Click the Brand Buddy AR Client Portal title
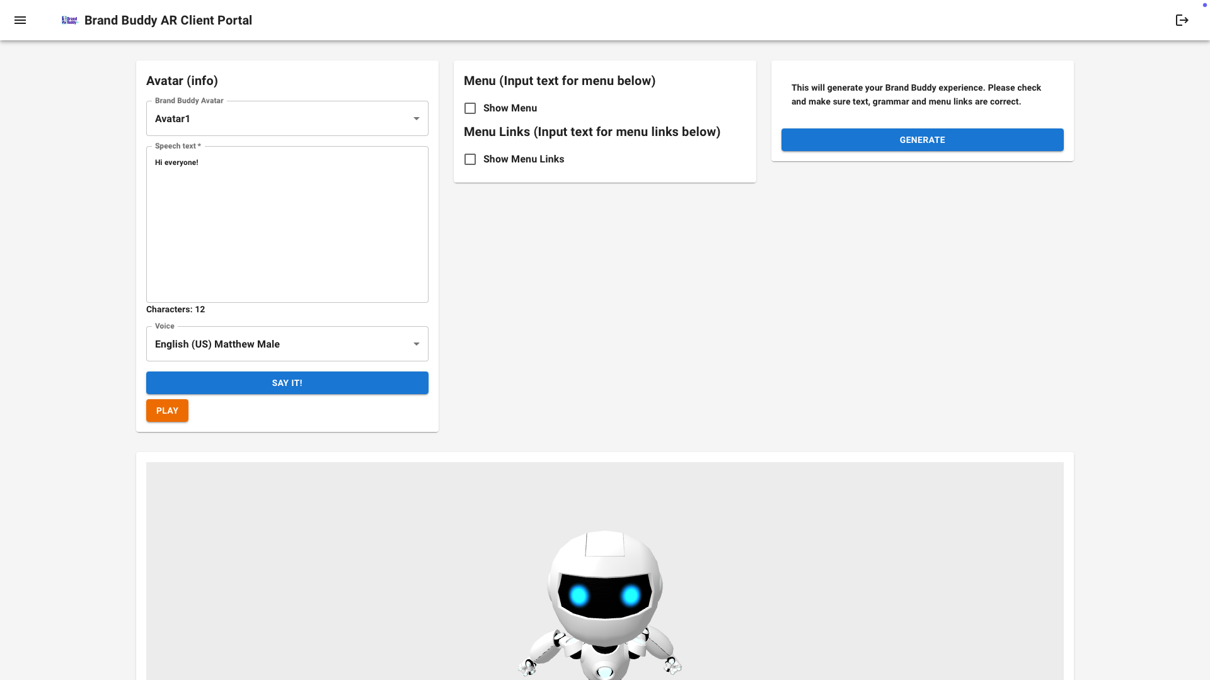Image resolution: width=1210 pixels, height=680 pixels. [168, 20]
